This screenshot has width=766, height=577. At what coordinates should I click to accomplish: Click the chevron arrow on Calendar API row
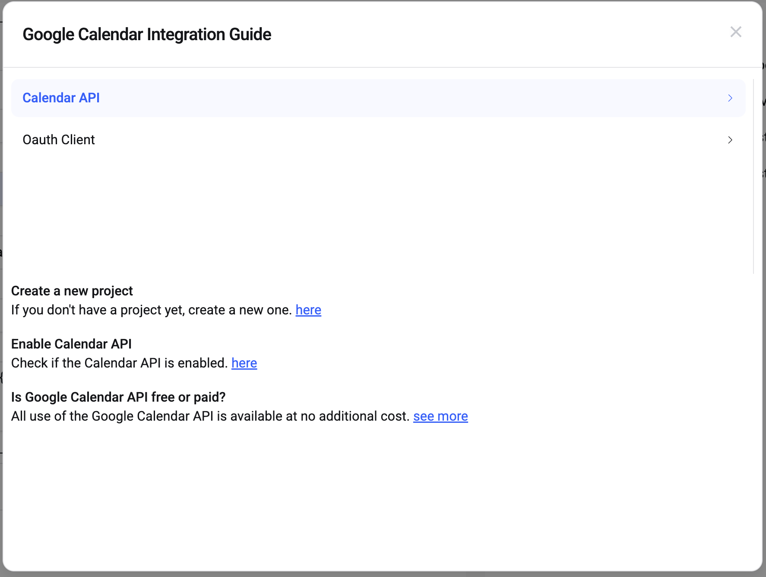pyautogui.click(x=730, y=98)
